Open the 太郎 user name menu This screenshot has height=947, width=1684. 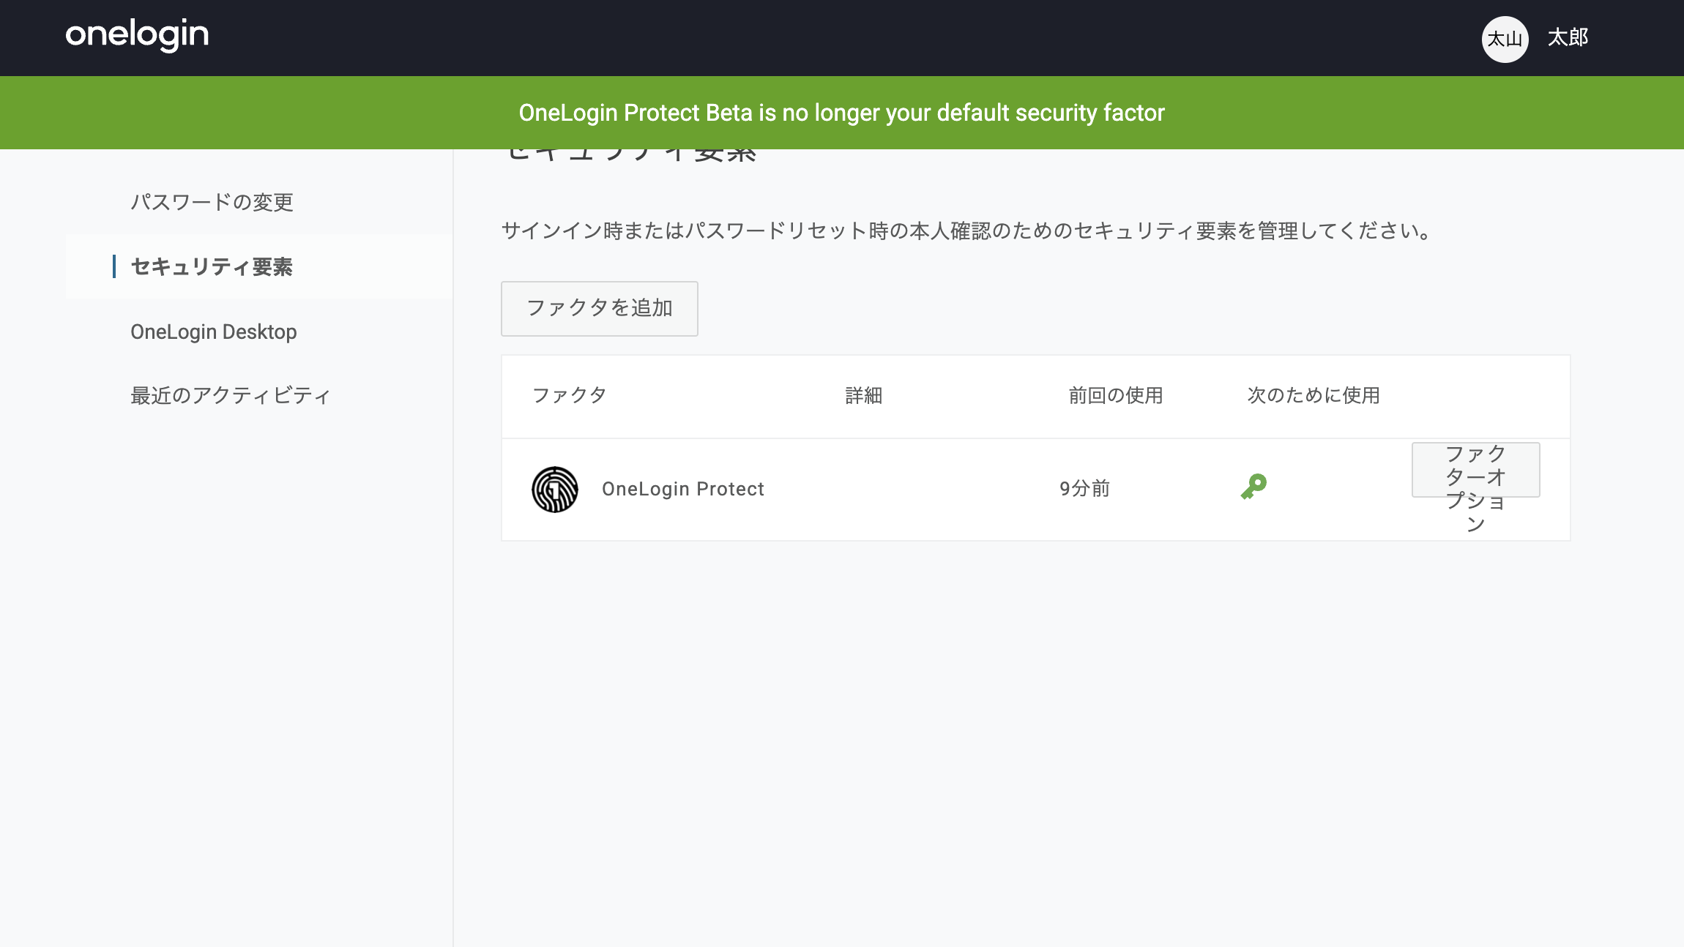pyautogui.click(x=1568, y=37)
